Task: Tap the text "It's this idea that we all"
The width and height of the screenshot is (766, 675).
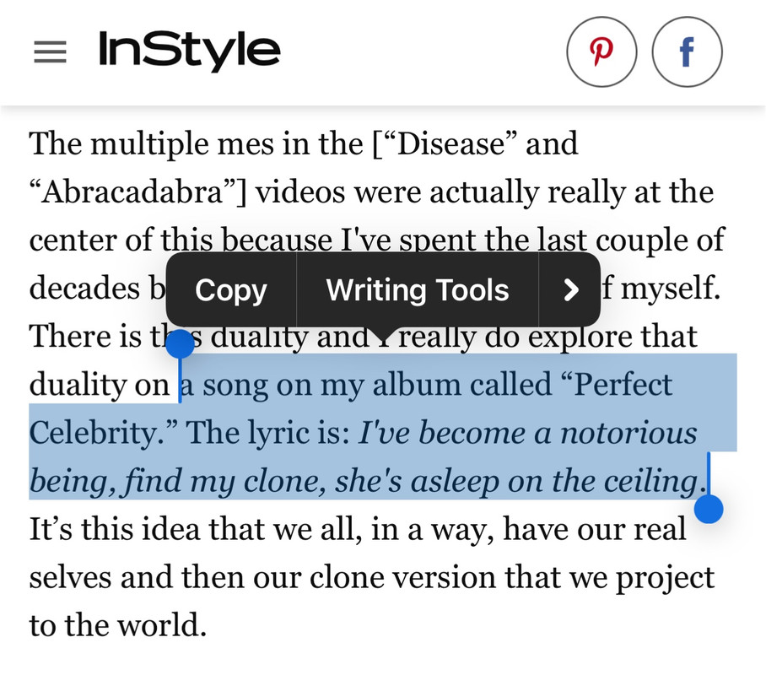Action: pyautogui.click(x=196, y=529)
